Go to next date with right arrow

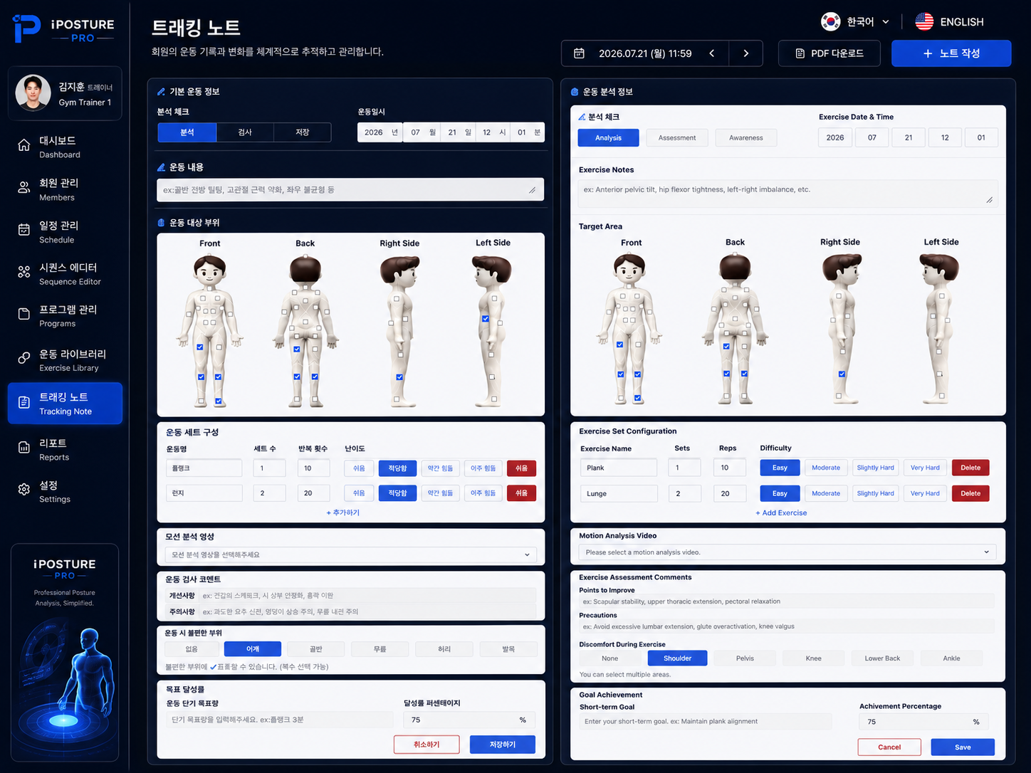(x=745, y=53)
